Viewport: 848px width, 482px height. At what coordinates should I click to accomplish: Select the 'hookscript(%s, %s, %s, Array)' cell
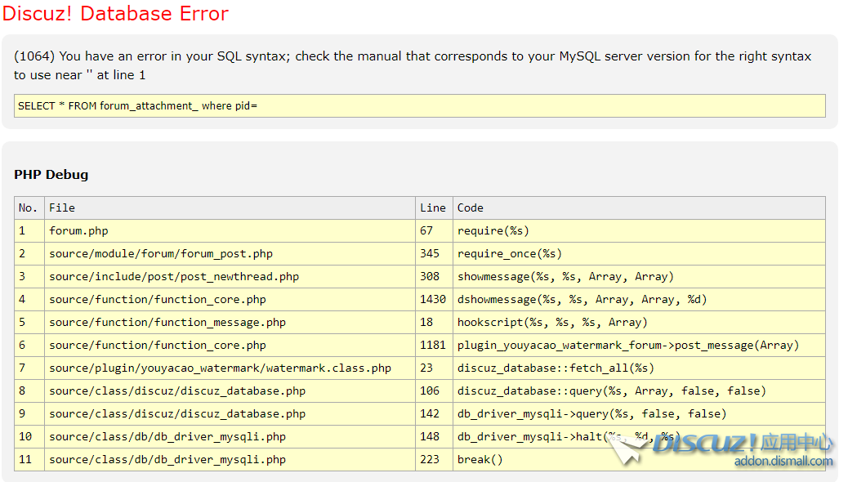point(639,323)
